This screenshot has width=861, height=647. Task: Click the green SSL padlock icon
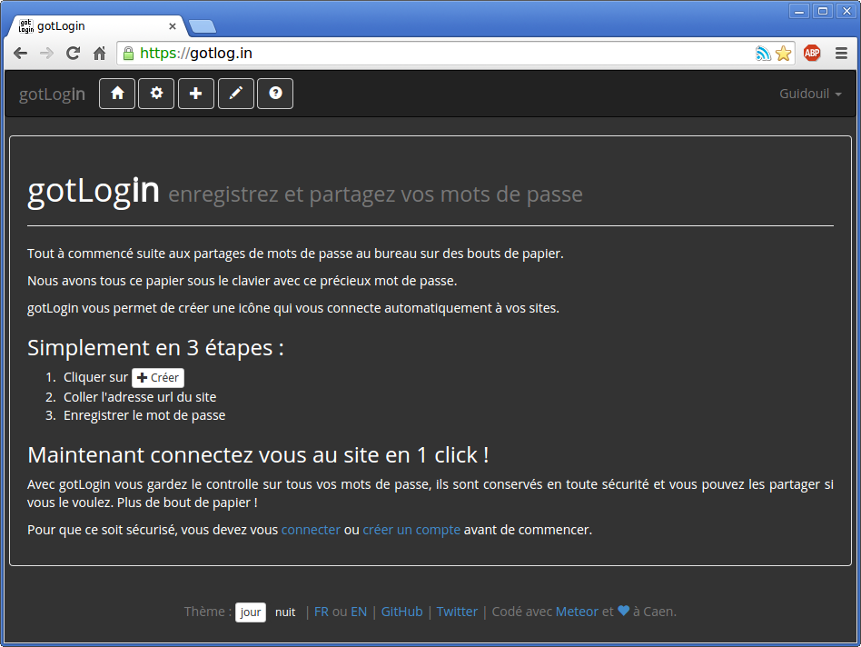(x=128, y=54)
